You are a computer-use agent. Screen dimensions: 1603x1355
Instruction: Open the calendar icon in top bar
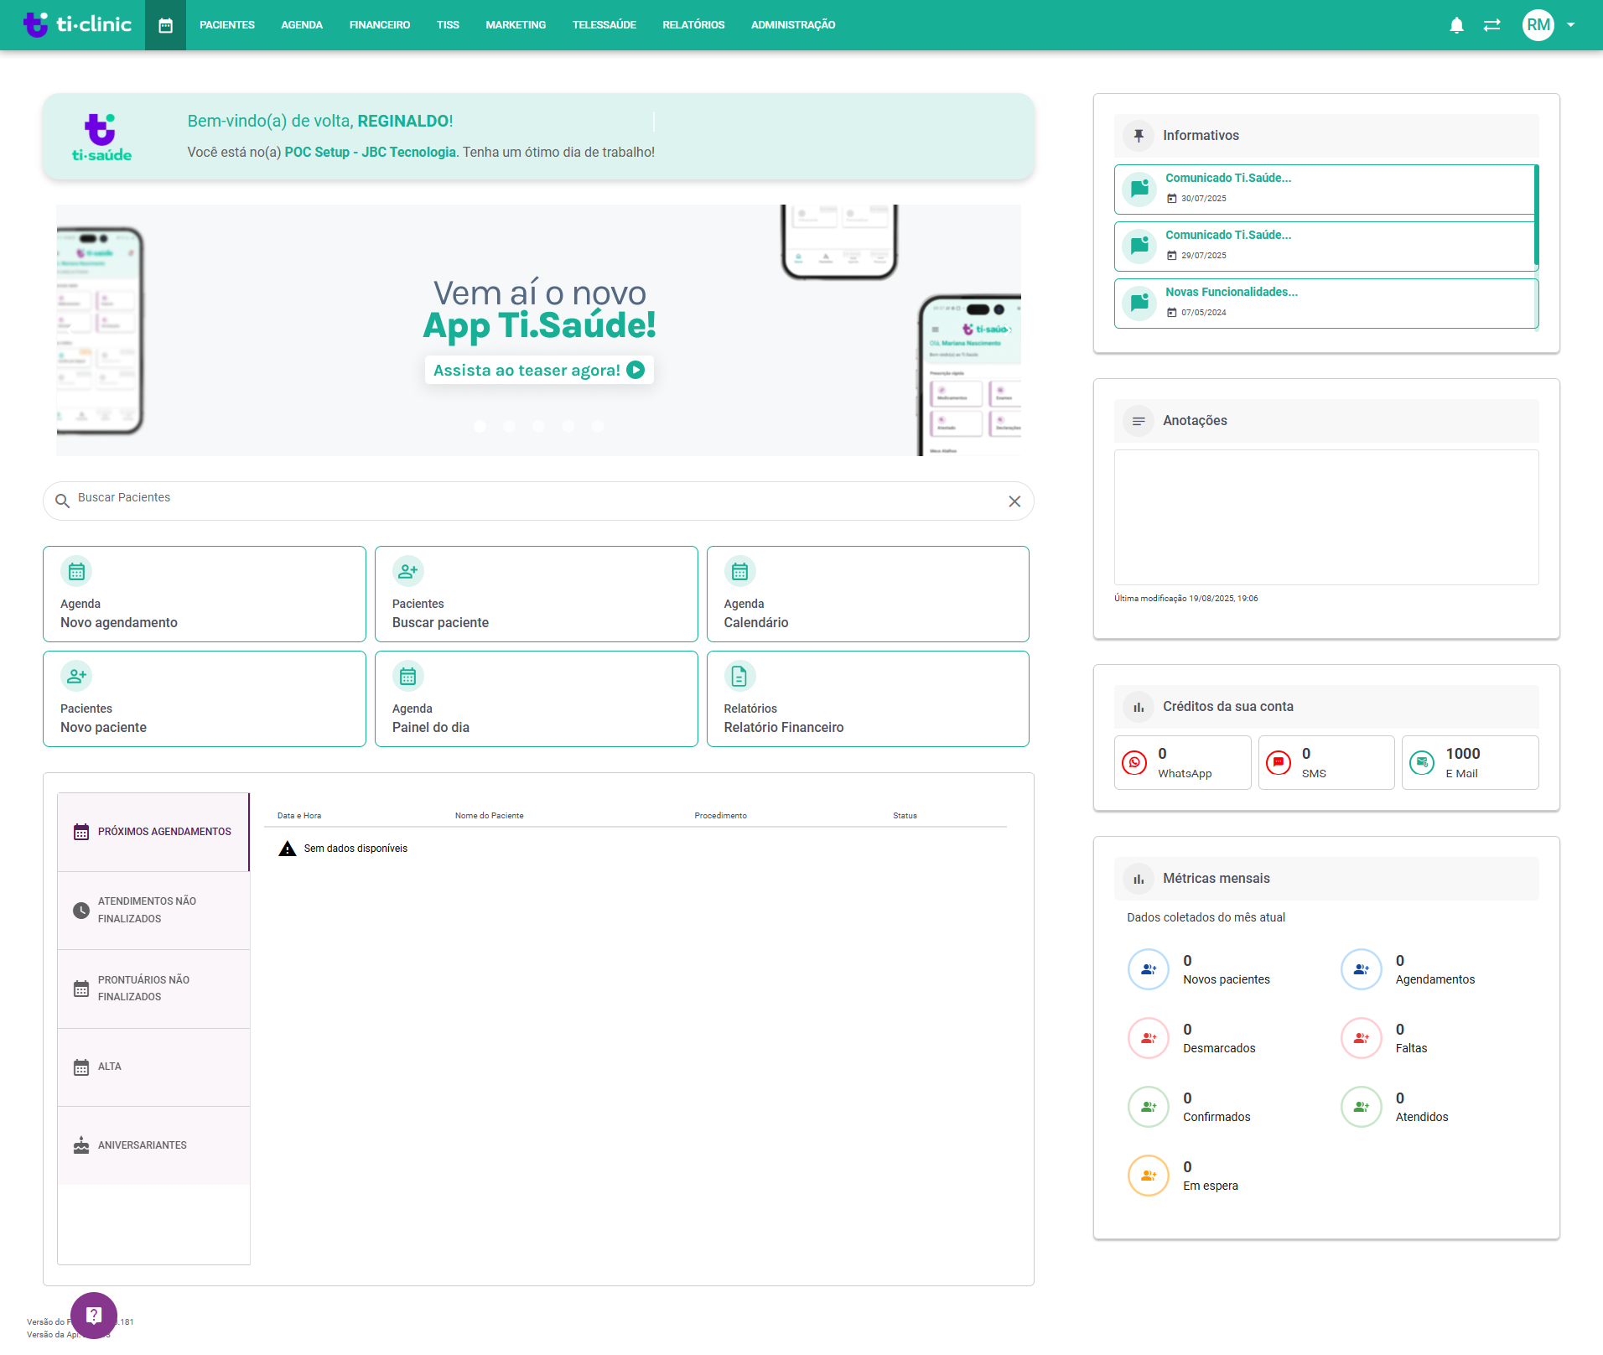pos(165,25)
